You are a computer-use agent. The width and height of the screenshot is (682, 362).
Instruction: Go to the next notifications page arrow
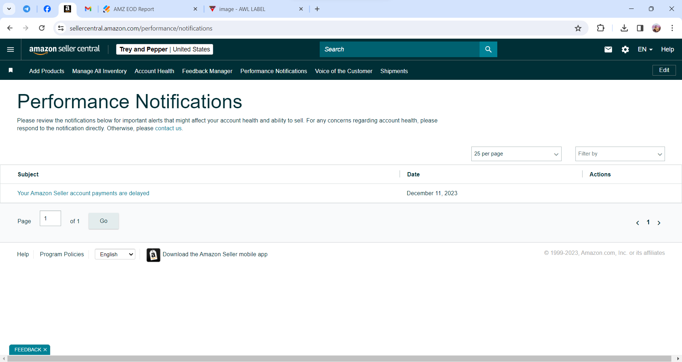(x=659, y=223)
